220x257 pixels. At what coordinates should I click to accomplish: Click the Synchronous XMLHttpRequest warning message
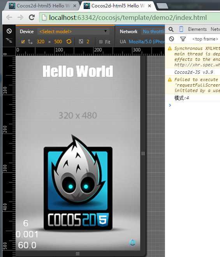pos(192,57)
